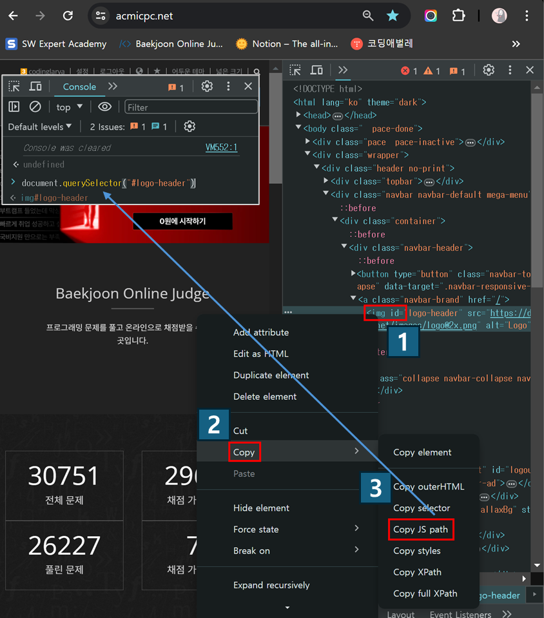This screenshot has height=618, width=544.
Task: Toggle device toolbar in Elements panel
Action: (316, 70)
